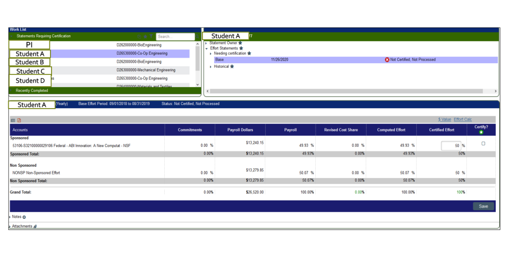Expand the Notes section
Screen dimensions: 508x255
click(x=10, y=217)
